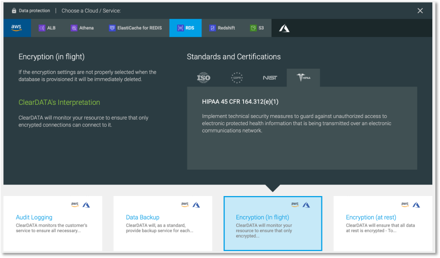Switch to the Azure cloud tab
Viewport: 440px width, 258px height.
pyautogui.click(x=284, y=28)
